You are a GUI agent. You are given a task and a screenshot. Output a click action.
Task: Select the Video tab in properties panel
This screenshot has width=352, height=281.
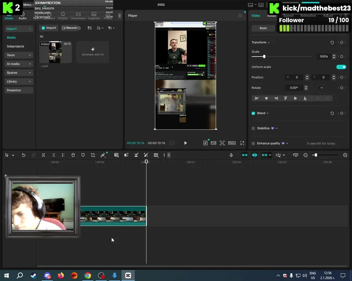click(256, 16)
